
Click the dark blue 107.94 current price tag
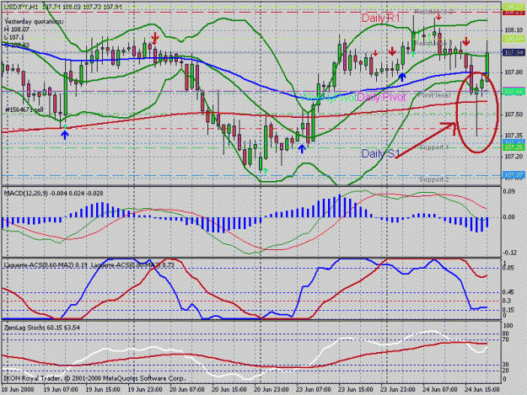click(x=514, y=53)
